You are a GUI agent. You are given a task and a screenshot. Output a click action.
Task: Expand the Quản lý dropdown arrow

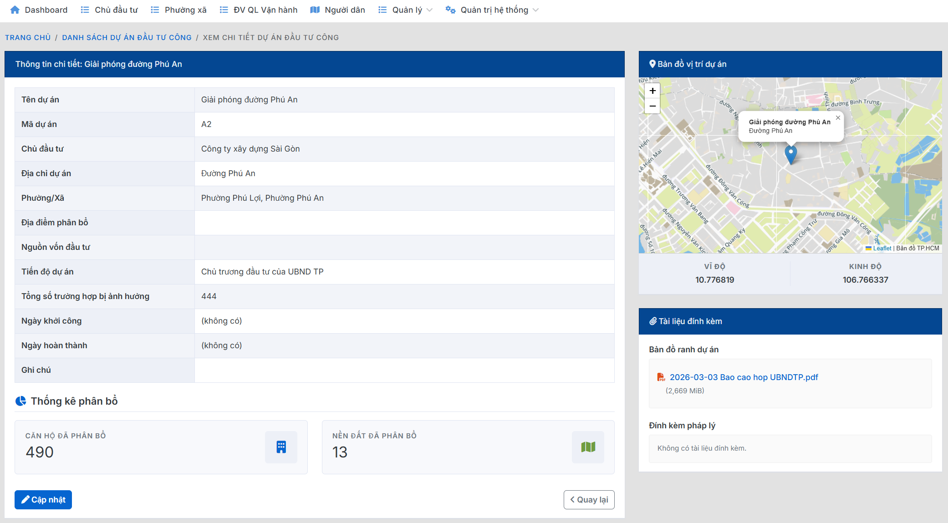[429, 10]
